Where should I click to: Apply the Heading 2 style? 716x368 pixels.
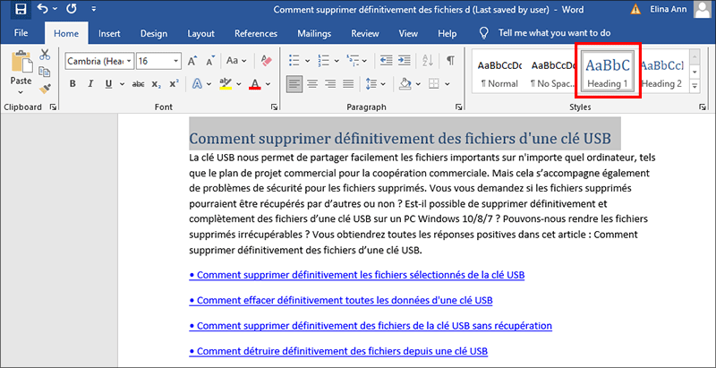[x=661, y=74]
